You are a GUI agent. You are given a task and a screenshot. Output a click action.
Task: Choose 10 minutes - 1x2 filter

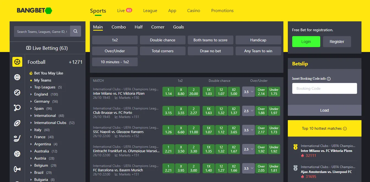coord(115,62)
